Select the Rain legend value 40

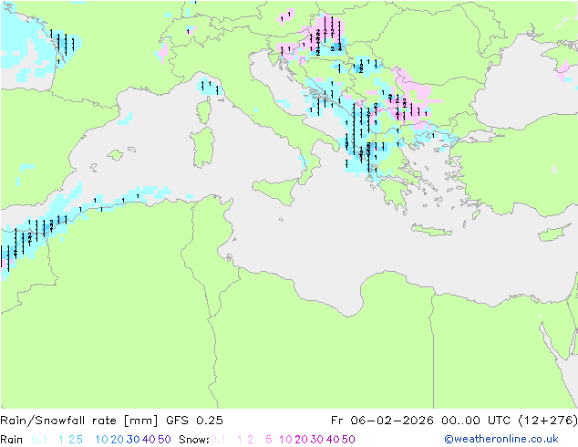[149, 440]
